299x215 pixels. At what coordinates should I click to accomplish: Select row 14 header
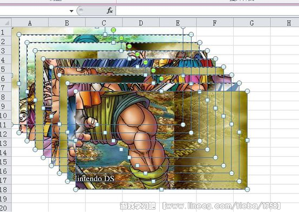click(6, 152)
